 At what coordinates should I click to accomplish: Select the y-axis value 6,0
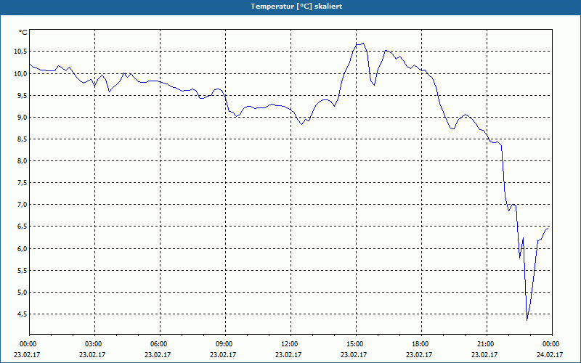click(x=22, y=248)
